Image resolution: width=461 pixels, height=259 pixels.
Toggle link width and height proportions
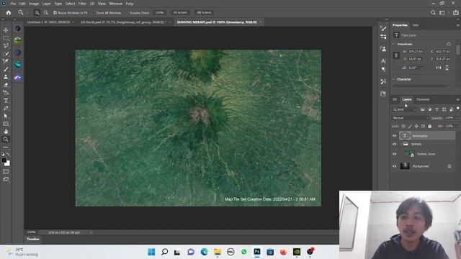[396, 55]
